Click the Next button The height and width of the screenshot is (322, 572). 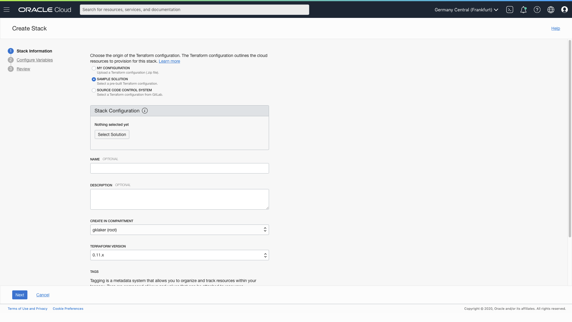[x=20, y=295]
